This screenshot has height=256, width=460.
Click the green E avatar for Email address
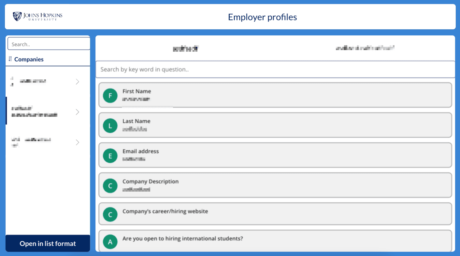click(x=110, y=156)
